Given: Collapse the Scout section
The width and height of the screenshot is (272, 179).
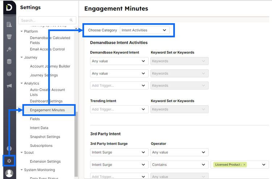Looking at the screenshot, I should pyautogui.click(x=22, y=152).
